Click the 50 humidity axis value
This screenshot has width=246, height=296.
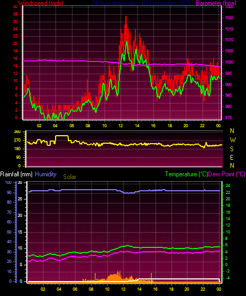[x=9, y=232]
